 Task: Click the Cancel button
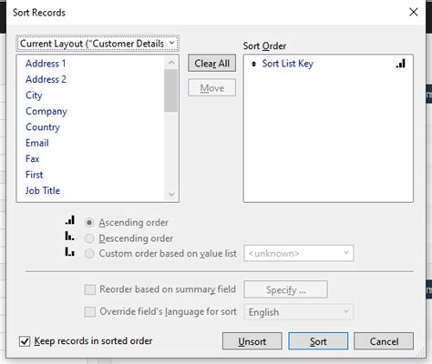(384, 341)
